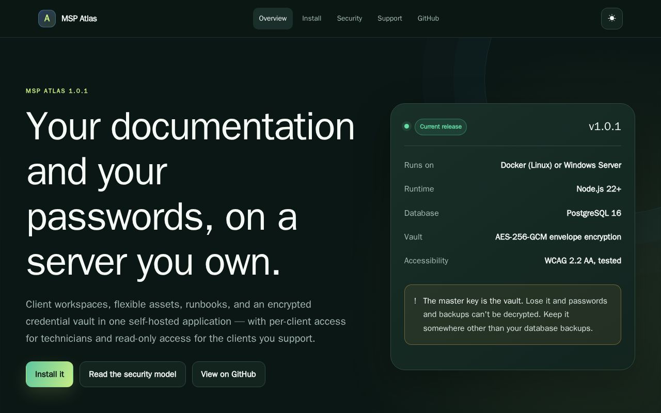
Task: Click the green status dot beside Current release
Action: (x=407, y=126)
